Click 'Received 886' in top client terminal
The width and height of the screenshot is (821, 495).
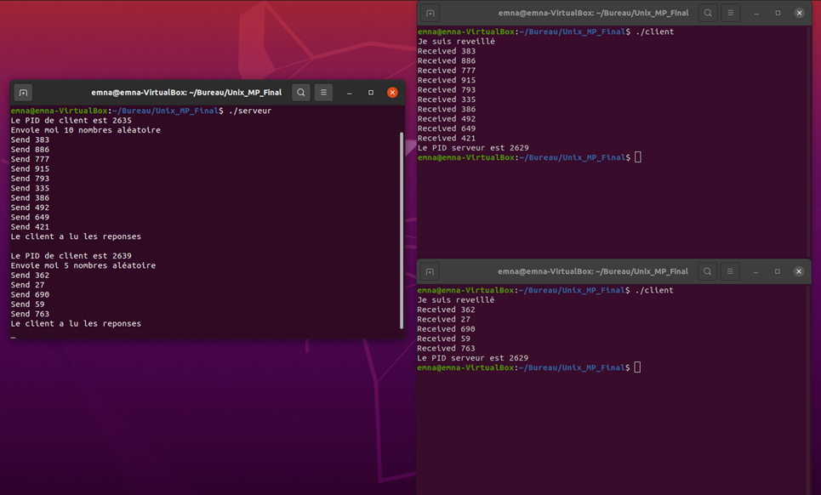coord(447,60)
